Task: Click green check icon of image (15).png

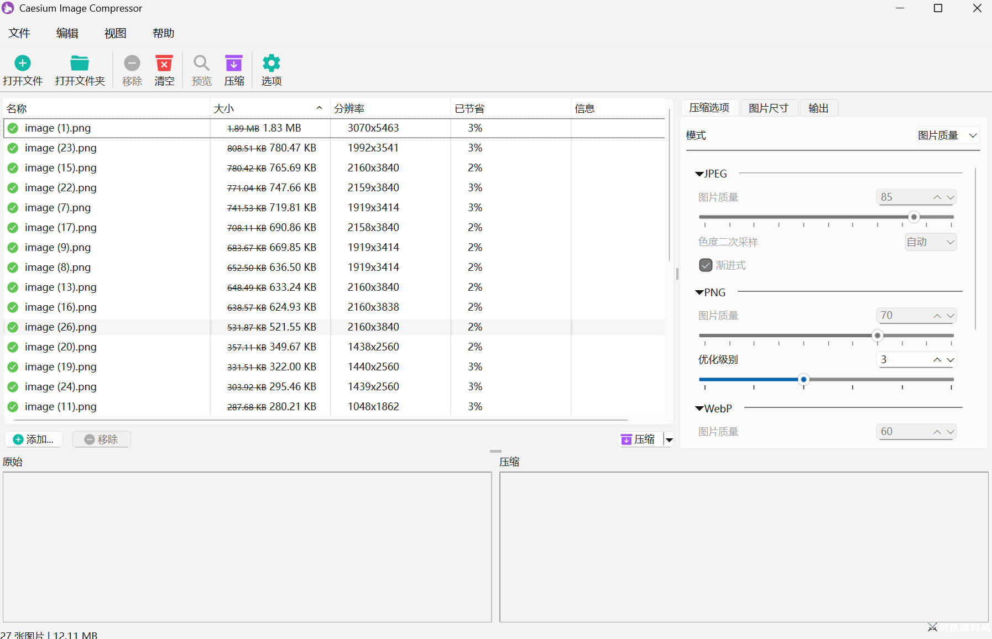Action: [13, 168]
